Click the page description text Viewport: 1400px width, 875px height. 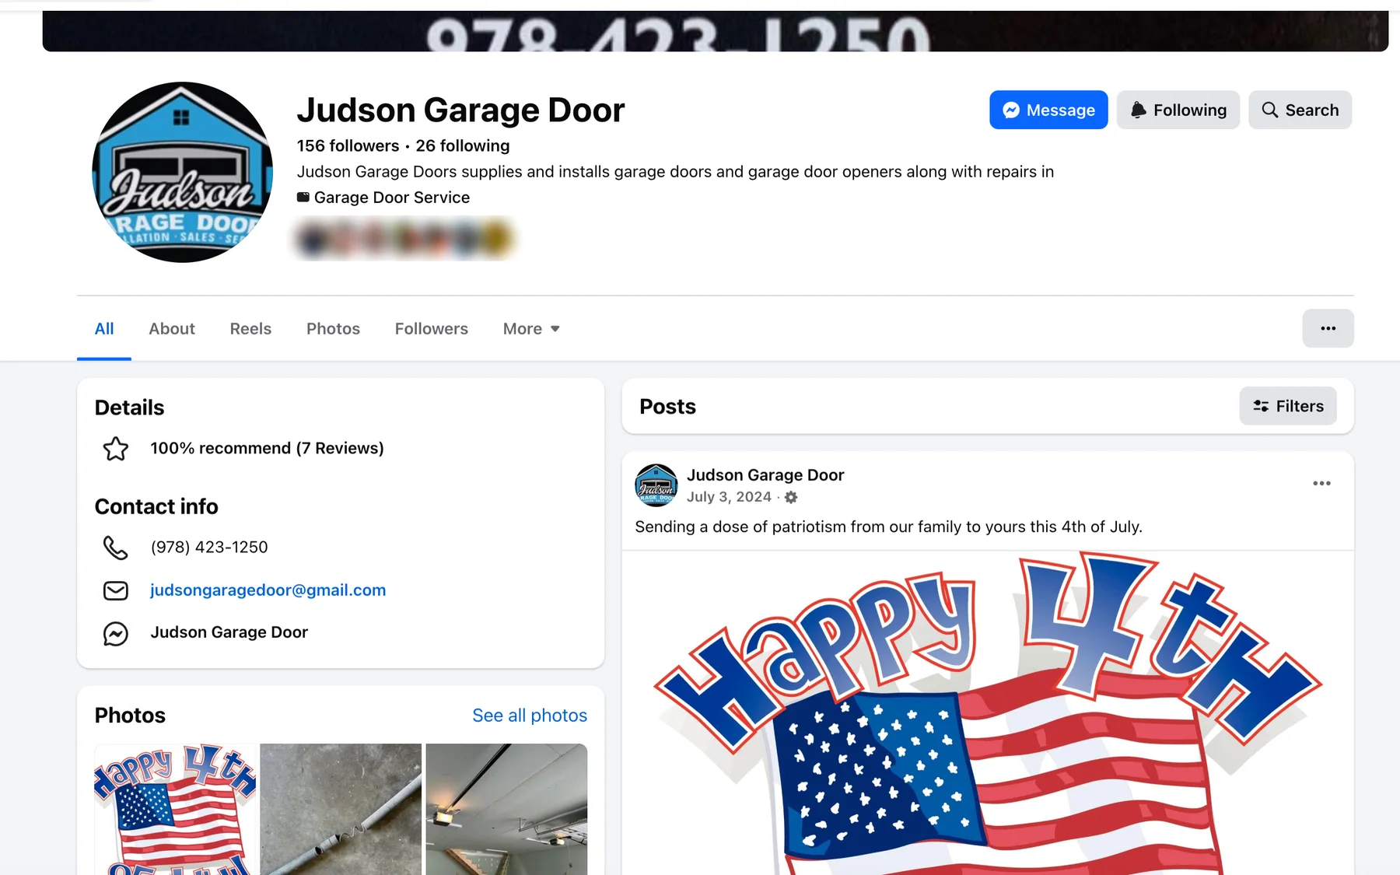pos(675,172)
